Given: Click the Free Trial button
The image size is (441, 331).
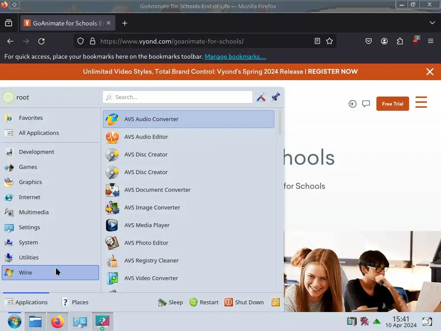Looking at the screenshot, I should pyautogui.click(x=393, y=103).
